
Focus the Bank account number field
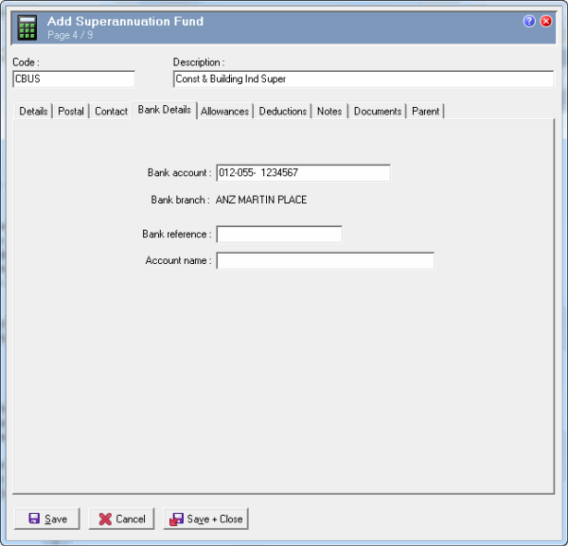pyautogui.click(x=303, y=173)
